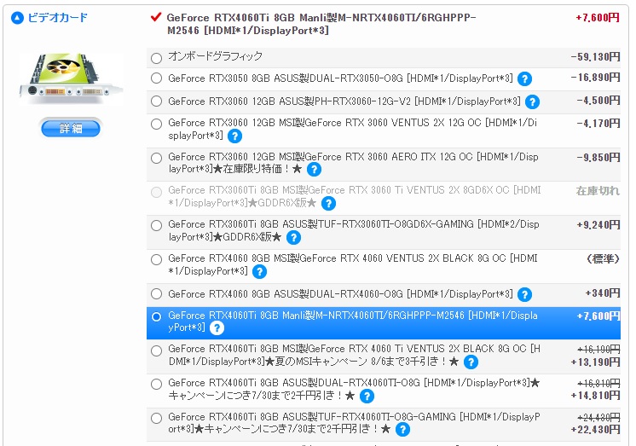This screenshot has height=446, width=636.
Task: Click selected GeForce RTX4060Ti Manli title text
Action: [x=321, y=24]
